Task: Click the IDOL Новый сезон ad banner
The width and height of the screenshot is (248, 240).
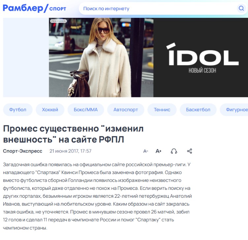Action: click(x=201, y=57)
